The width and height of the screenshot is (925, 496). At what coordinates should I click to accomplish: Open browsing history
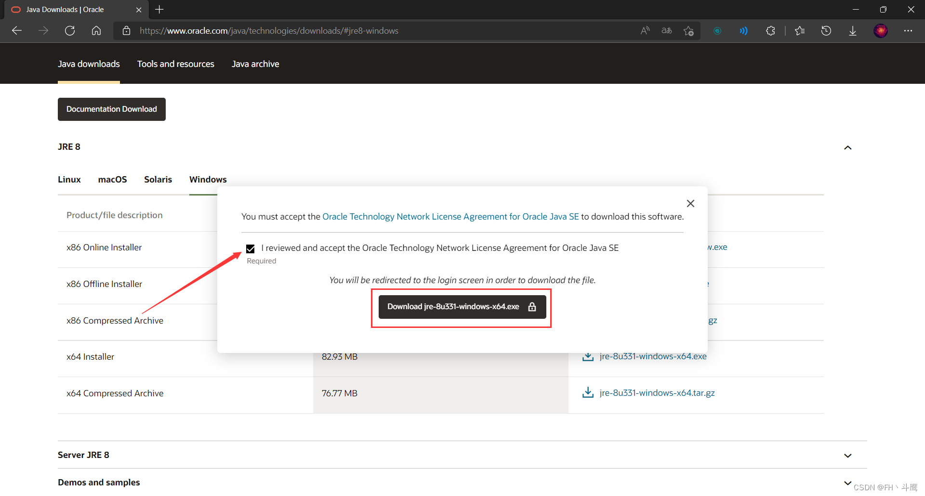coord(826,31)
